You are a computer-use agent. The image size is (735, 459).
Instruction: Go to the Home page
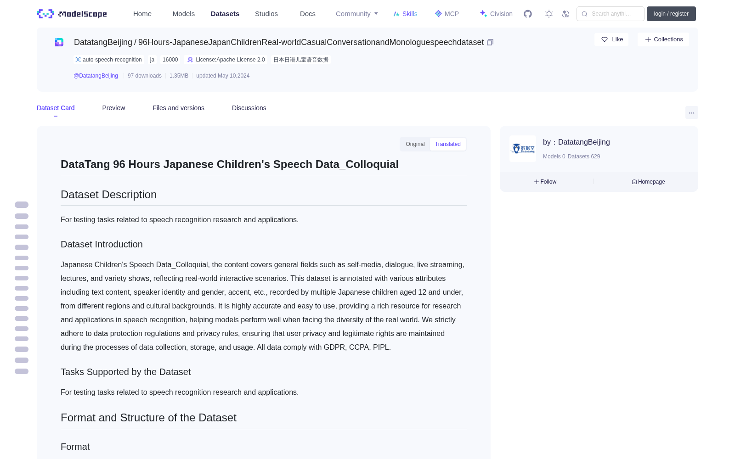click(x=142, y=14)
